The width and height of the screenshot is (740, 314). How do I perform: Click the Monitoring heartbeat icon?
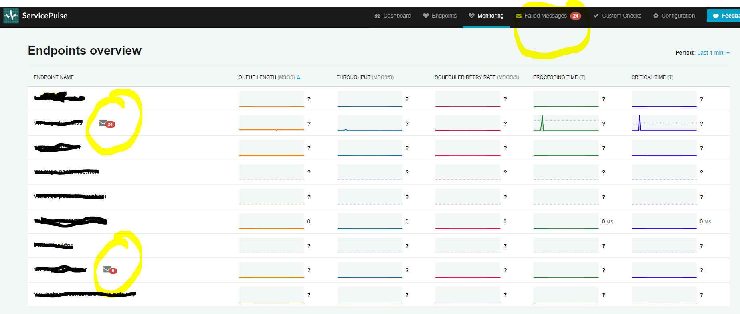click(471, 16)
